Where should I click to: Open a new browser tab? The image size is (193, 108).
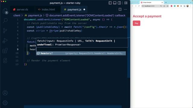pos(166,2)
